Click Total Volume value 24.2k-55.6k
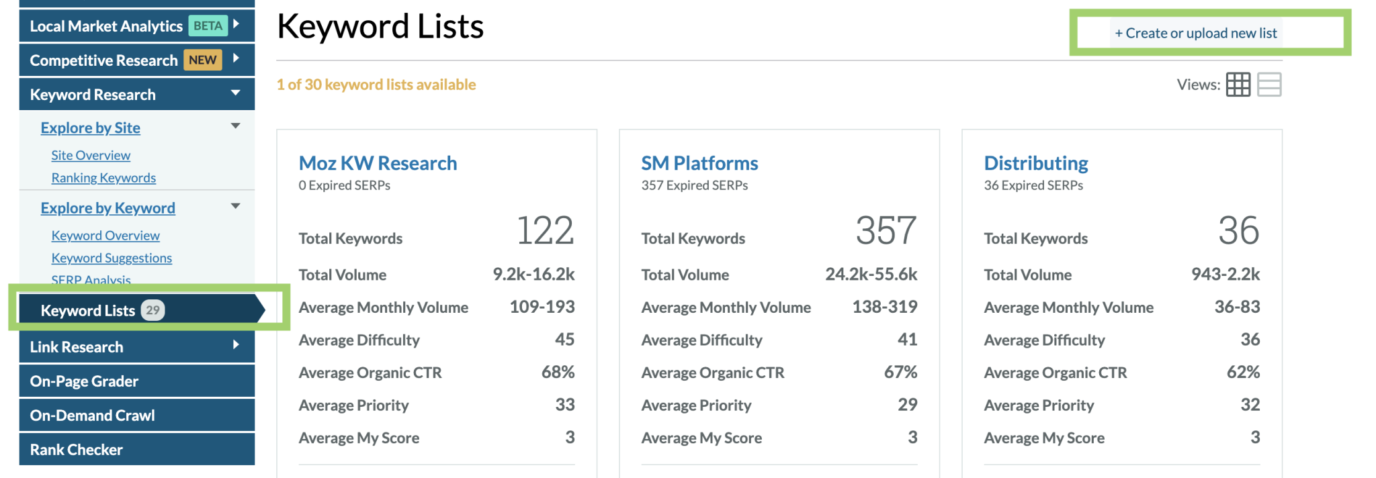 [871, 274]
